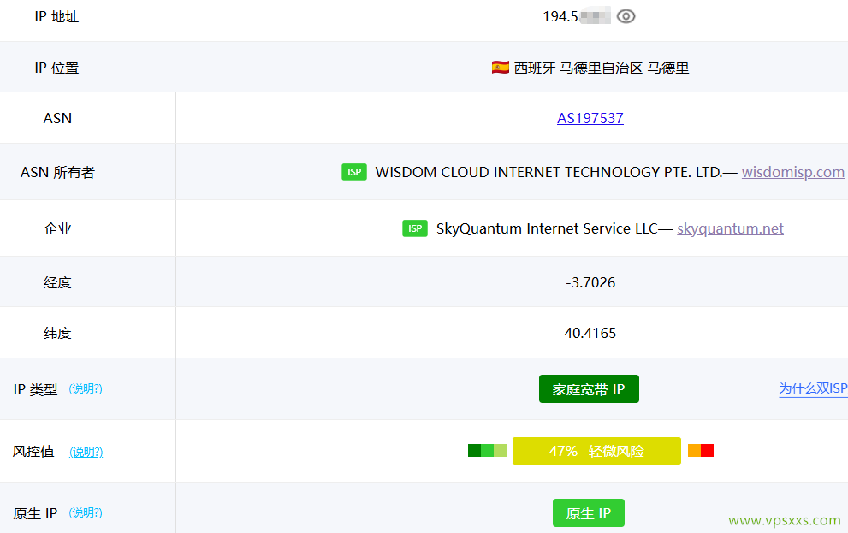
Task: Expand the AS197537 ASN entry
Action: pyautogui.click(x=590, y=118)
